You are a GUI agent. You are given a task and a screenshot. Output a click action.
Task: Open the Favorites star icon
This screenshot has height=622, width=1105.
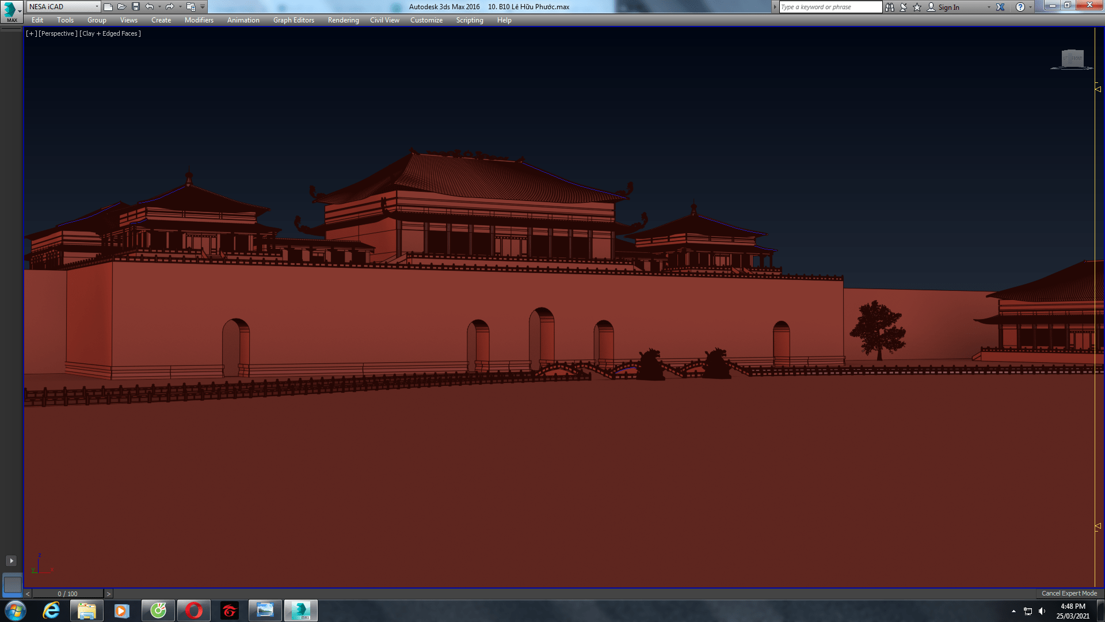pyautogui.click(x=917, y=7)
